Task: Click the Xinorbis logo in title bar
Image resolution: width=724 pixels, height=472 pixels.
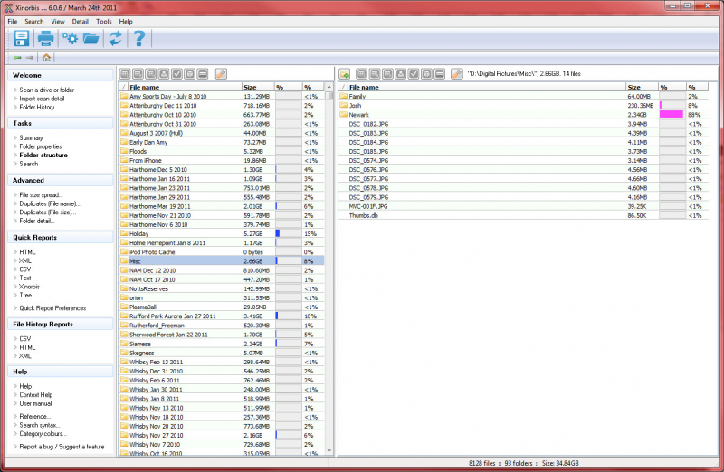Action: coord(8,7)
